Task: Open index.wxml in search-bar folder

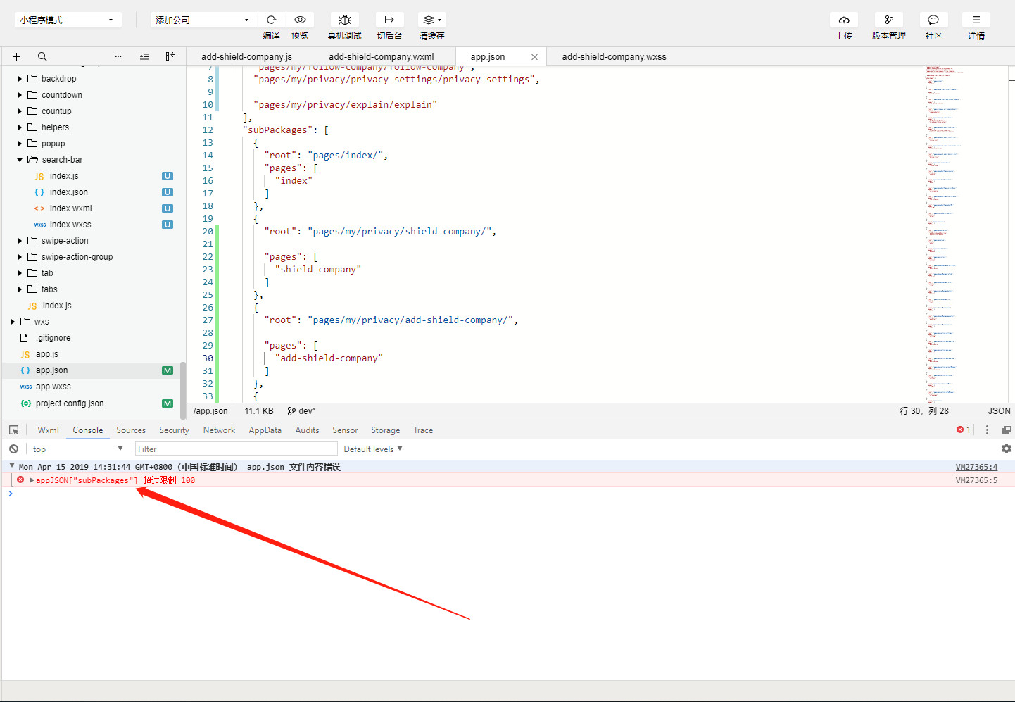Action: click(x=70, y=208)
